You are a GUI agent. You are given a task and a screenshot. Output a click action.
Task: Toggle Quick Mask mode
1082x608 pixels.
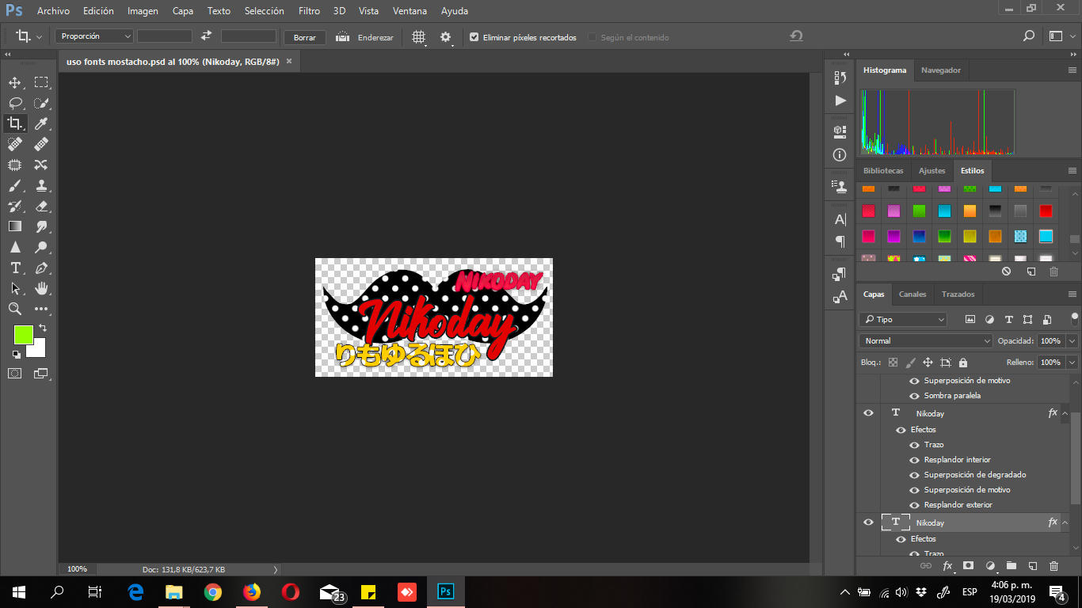pos(15,373)
